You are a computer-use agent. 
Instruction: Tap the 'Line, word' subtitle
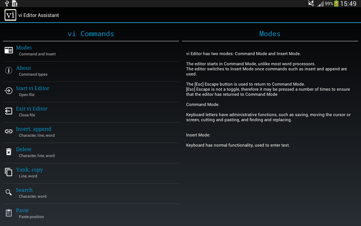click(x=28, y=176)
